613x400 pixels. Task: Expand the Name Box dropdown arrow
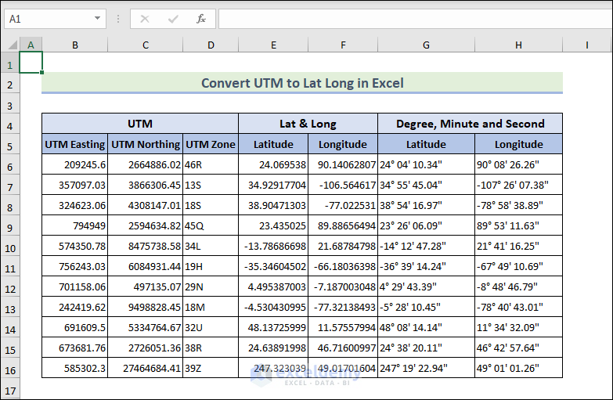[98, 19]
